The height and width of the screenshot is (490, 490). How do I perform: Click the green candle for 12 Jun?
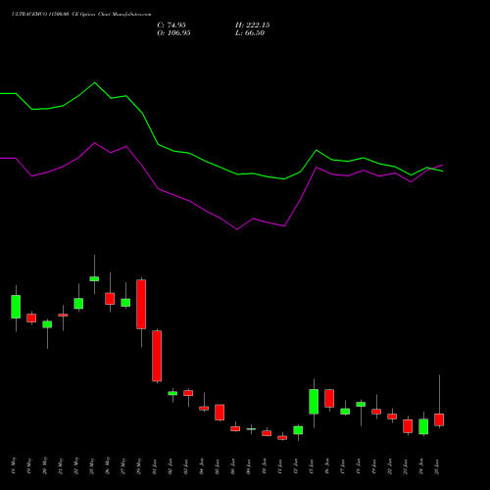(298, 430)
